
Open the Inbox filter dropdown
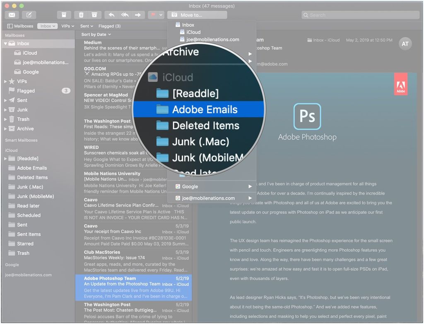(x=47, y=26)
